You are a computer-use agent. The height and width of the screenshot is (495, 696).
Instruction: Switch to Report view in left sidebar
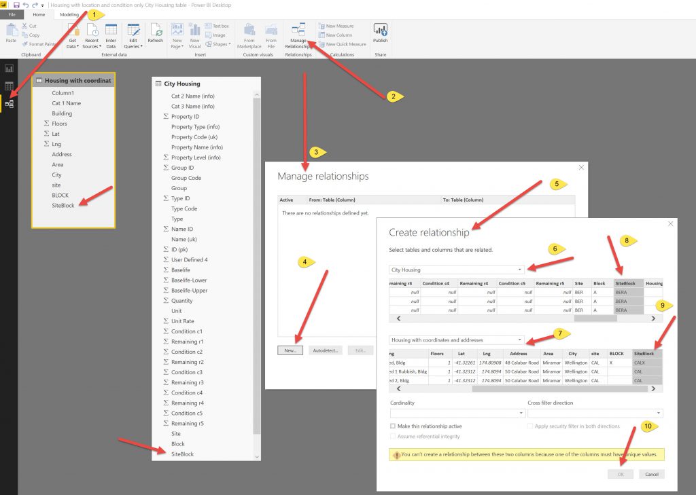point(9,69)
